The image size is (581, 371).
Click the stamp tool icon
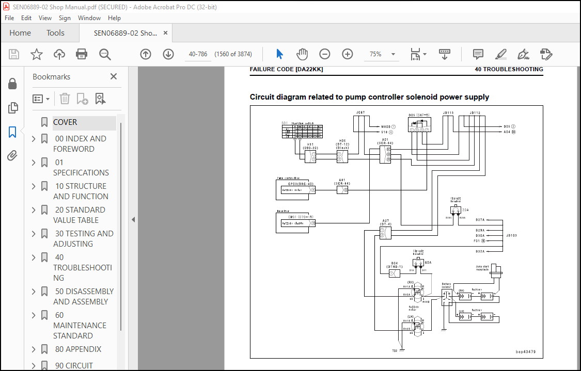coord(546,54)
